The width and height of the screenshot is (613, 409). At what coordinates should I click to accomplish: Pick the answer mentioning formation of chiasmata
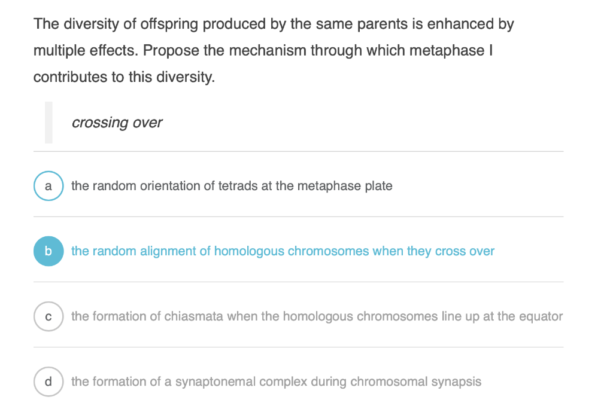tap(317, 316)
